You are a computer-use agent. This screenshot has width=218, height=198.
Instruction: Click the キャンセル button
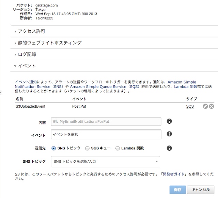201,190
